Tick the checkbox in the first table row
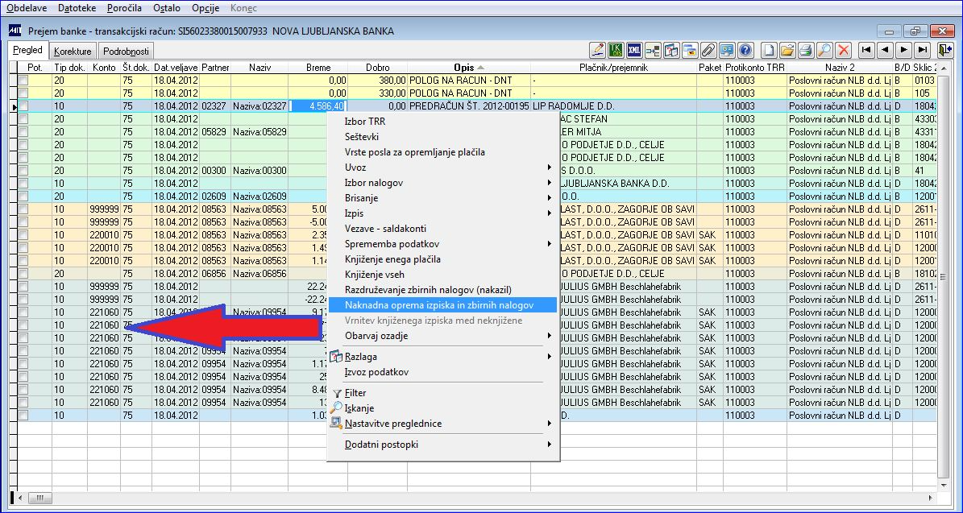963x513 pixels. point(23,81)
